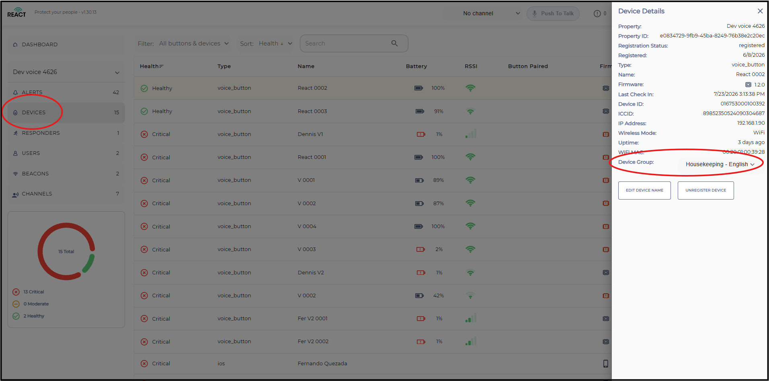Click the healthy checkmark icon for React 0003
Screen dimensions: 769x381
pos(144,111)
